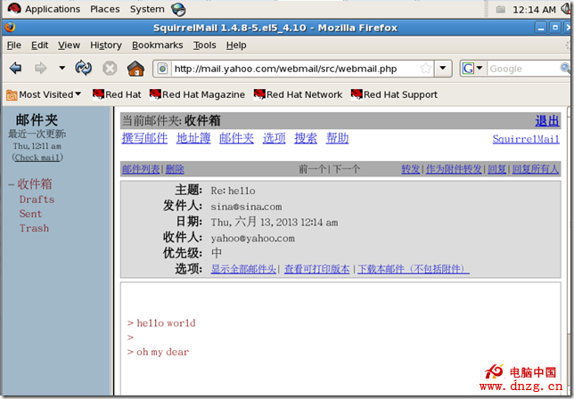Open the back/forward history dropdown arrow
Screen dimensions: 574x399
[x=61, y=68]
